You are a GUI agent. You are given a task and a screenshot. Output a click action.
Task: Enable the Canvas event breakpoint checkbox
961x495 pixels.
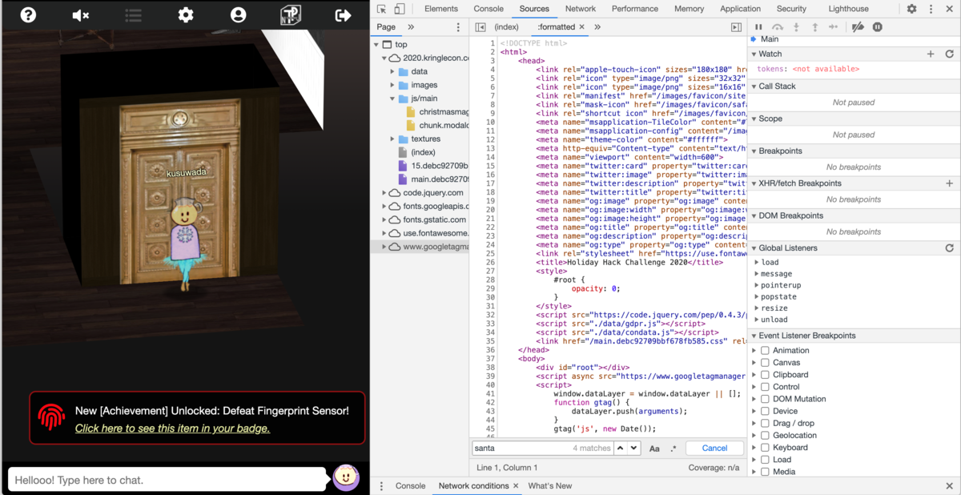click(765, 363)
